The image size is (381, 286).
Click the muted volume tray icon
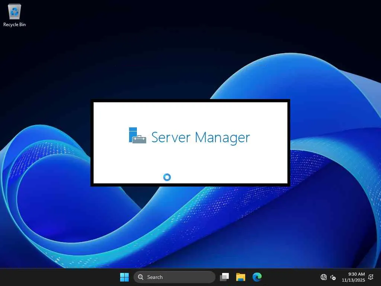coord(333,277)
